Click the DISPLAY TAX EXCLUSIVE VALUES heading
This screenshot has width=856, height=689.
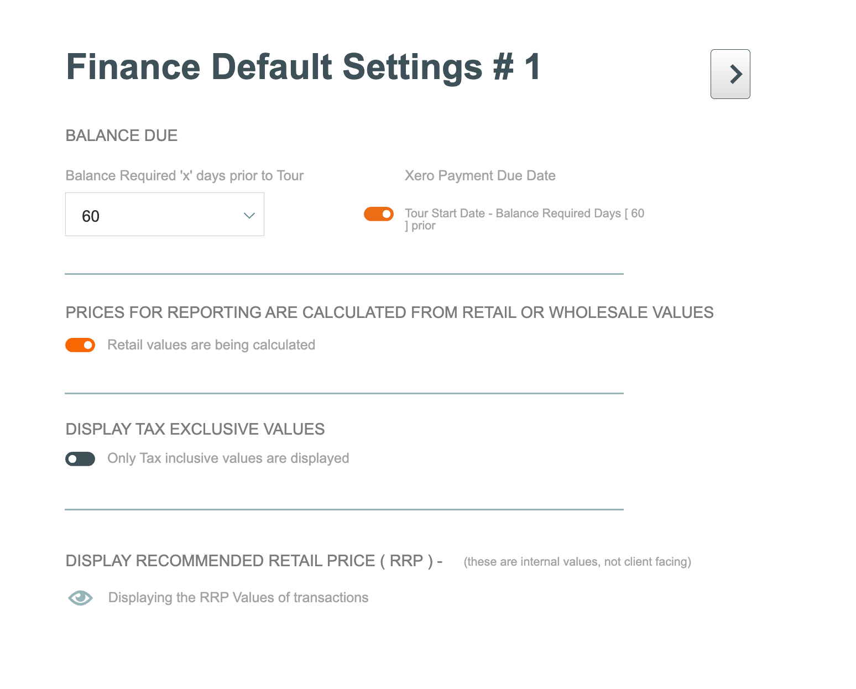195,429
